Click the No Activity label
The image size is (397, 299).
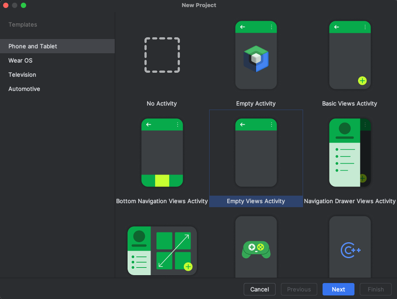pyautogui.click(x=162, y=103)
